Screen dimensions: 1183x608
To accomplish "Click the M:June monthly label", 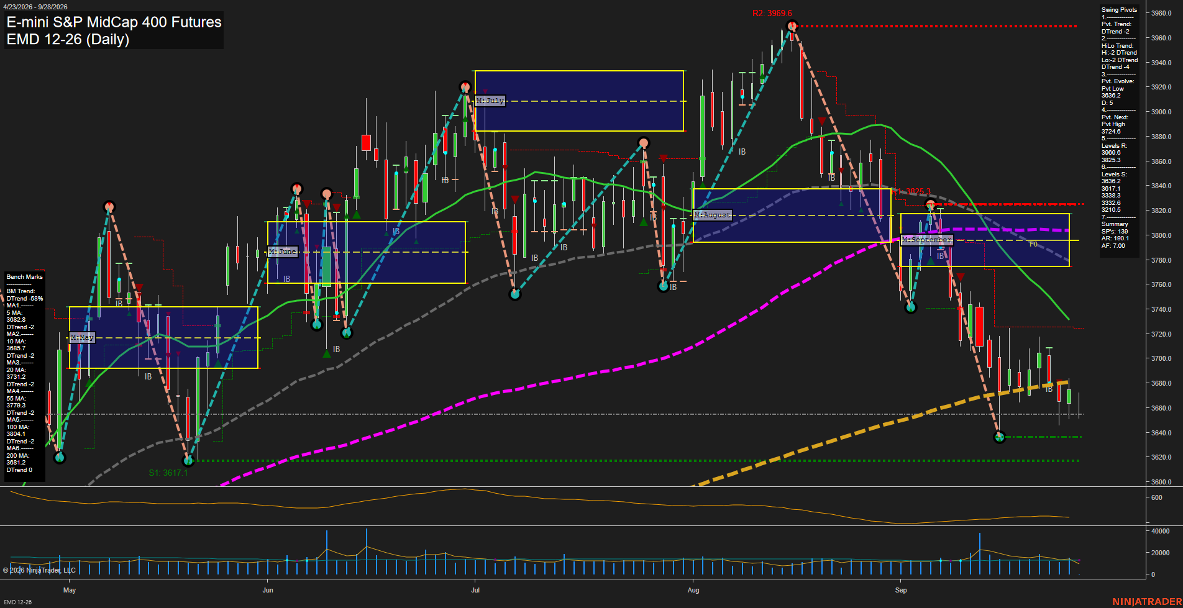I will (x=283, y=252).
